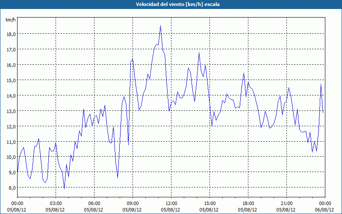
Task: Click the 11,0 y-axis label
Action: tap(11, 142)
